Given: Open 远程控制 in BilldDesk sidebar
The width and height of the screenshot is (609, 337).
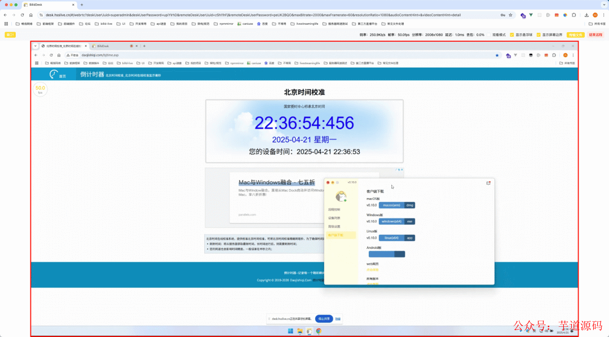Looking at the screenshot, I should [x=334, y=209].
